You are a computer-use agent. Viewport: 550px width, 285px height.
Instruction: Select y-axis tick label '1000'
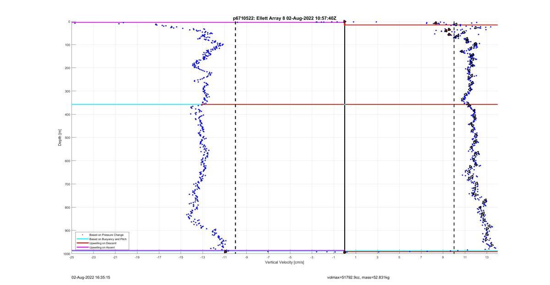point(66,254)
